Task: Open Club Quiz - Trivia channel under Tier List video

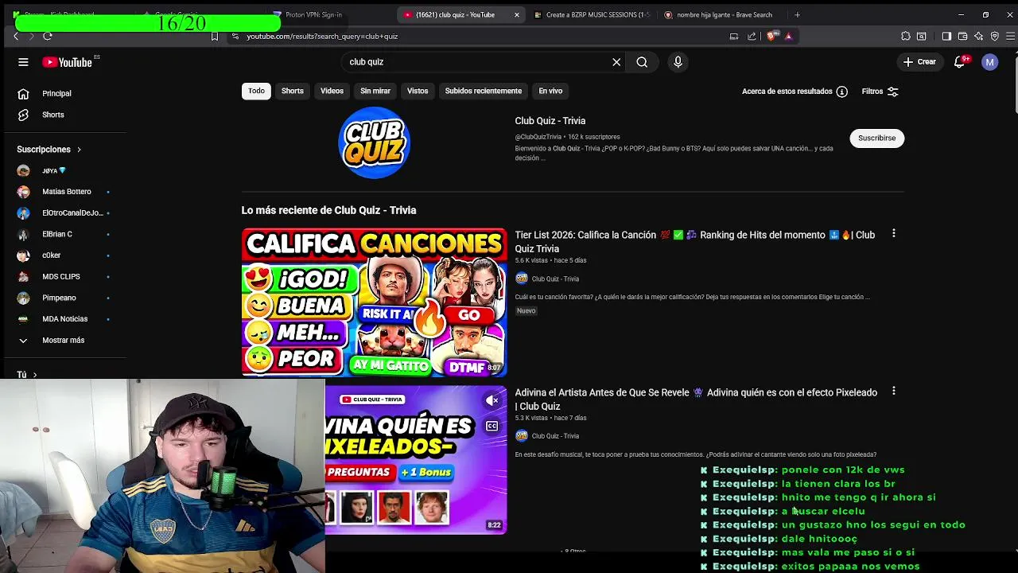Action: (x=555, y=279)
